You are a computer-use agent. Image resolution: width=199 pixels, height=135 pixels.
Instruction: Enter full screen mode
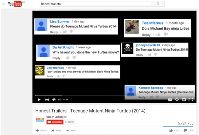pyautogui.click(x=191, y=100)
